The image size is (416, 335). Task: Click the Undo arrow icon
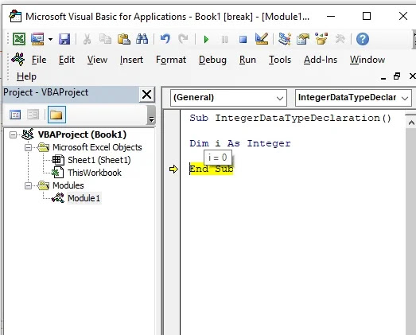165,39
